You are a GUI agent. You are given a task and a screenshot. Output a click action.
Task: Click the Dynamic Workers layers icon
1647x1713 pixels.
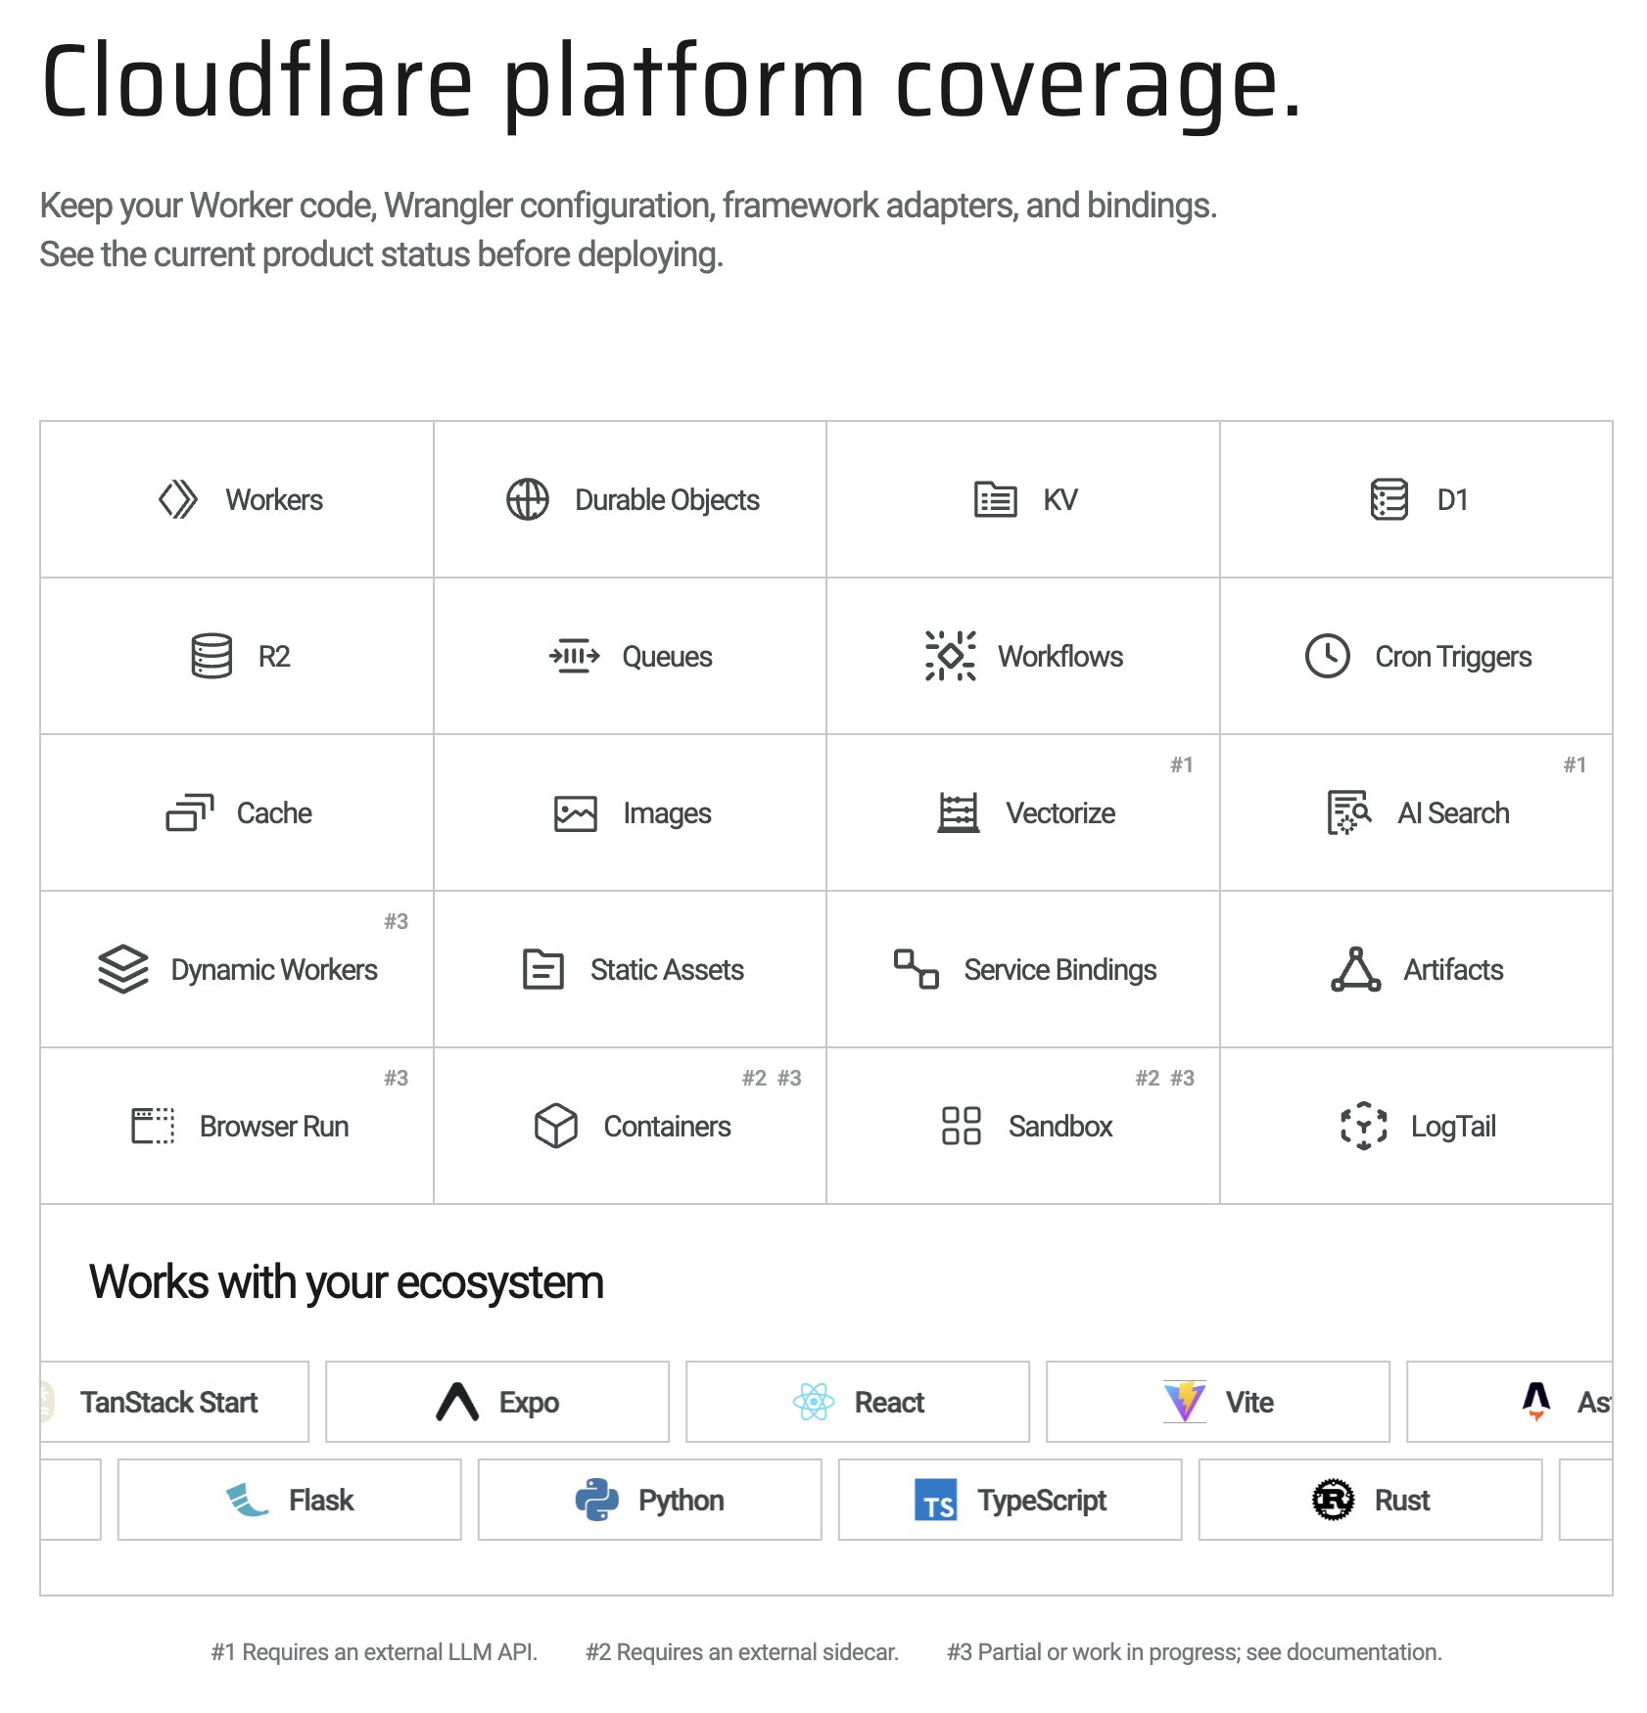(123, 969)
